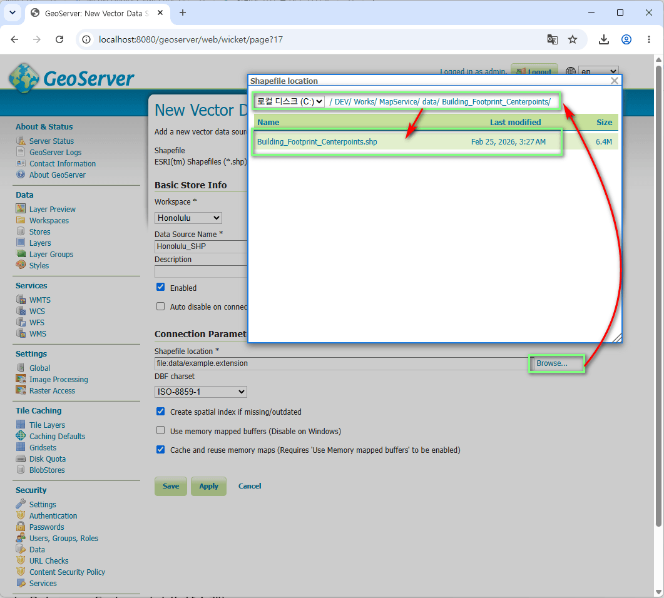Navigate to DEV folder in breadcrumb

343,101
